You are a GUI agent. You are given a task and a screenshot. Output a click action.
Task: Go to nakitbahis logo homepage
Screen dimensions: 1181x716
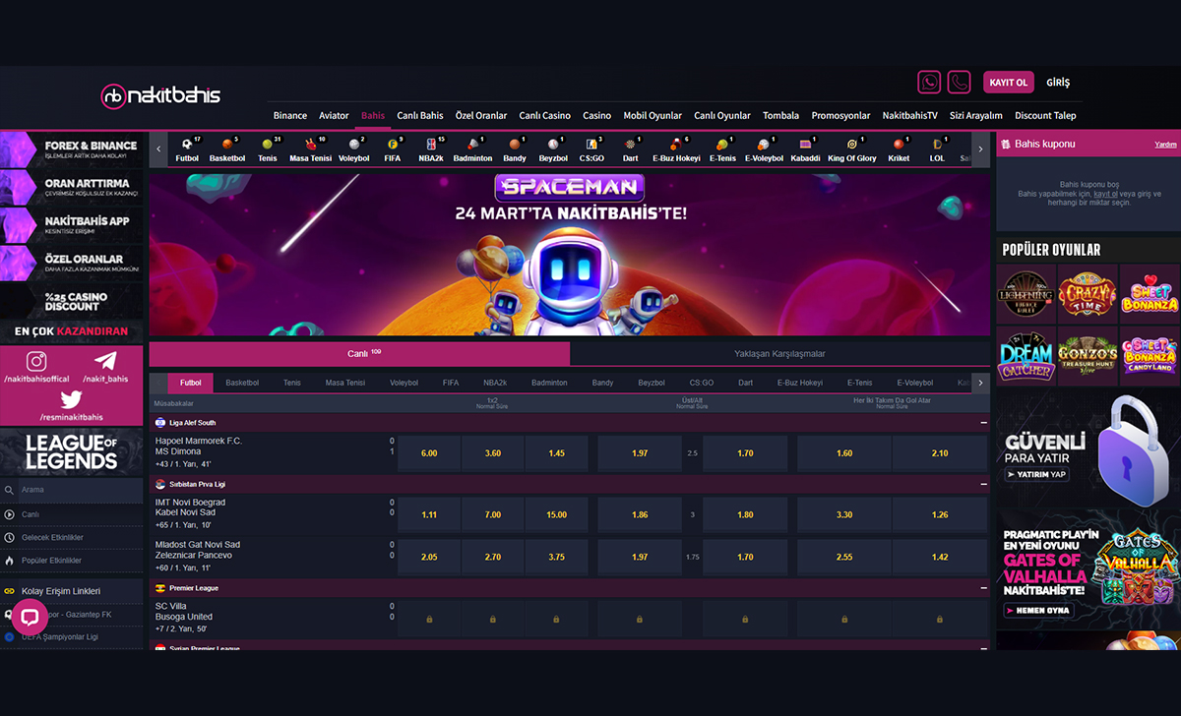(160, 95)
